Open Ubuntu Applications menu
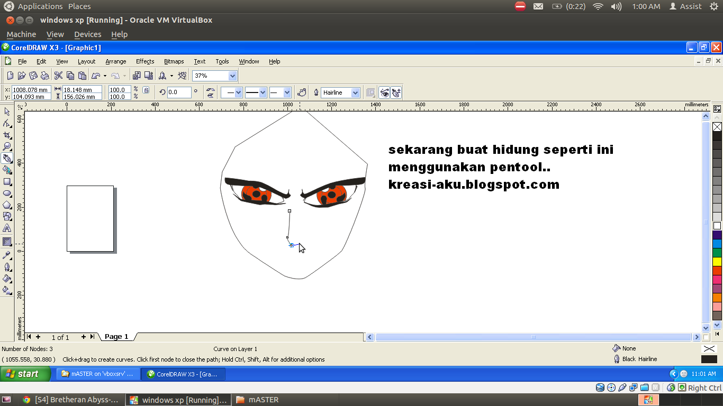Screen dimensions: 723x406 point(40,6)
